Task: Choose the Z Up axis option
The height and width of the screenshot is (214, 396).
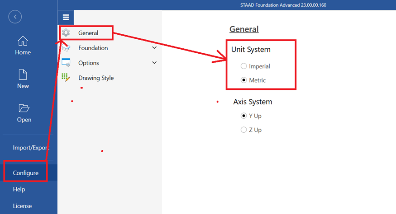Action: tap(244, 130)
